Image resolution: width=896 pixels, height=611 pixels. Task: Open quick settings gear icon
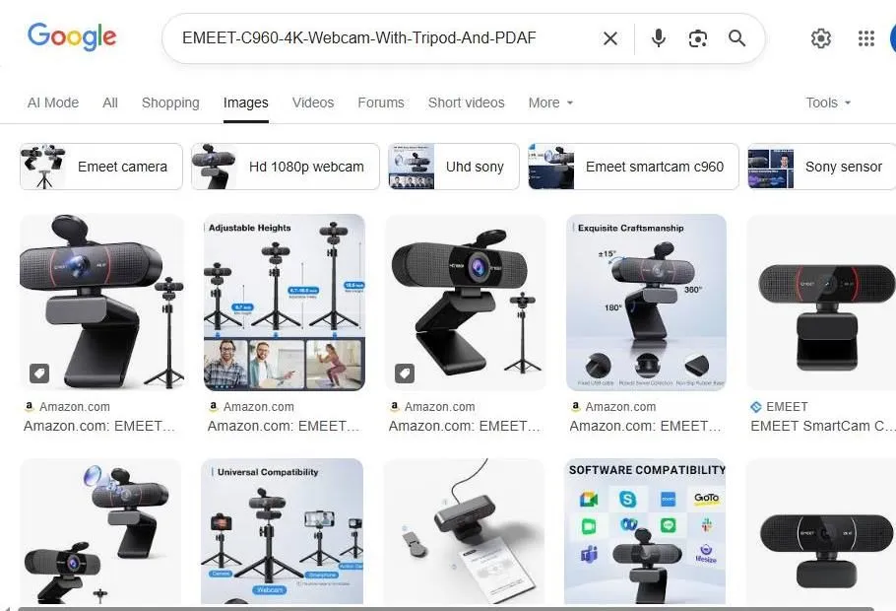pos(821,38)
